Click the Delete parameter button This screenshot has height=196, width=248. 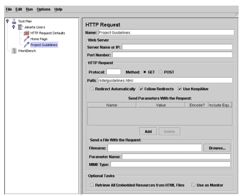coord(169,131)
